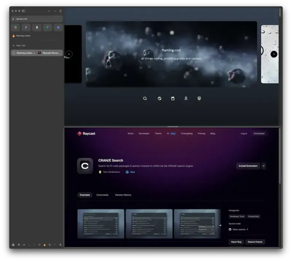Screen dimensions: 292x261
Task: Open the second extension screenshot thumbnail
Action: (149, 224)
